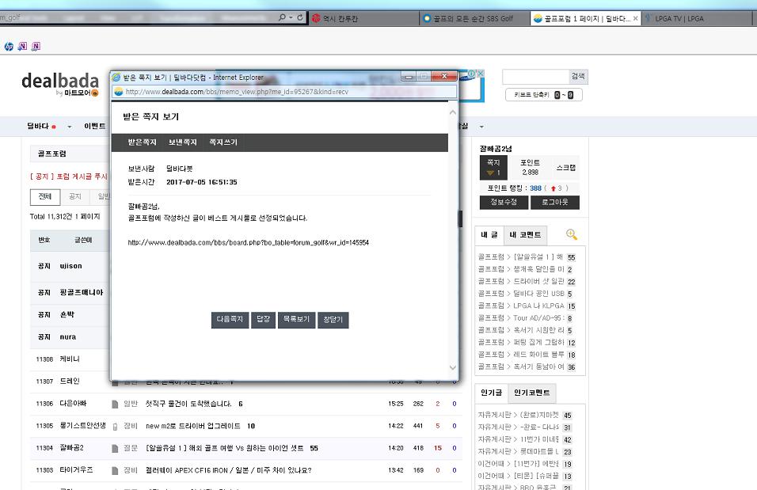
Task: Click the refresh icon in the address bar
Action: pos(300,17)
